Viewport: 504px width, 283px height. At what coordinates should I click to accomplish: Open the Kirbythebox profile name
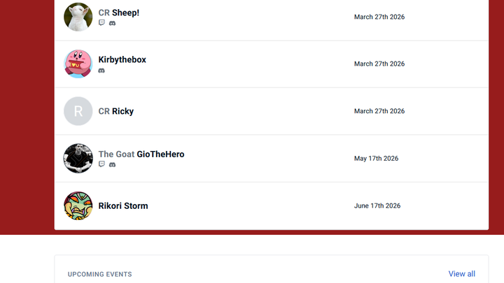(x=122, y=59)
